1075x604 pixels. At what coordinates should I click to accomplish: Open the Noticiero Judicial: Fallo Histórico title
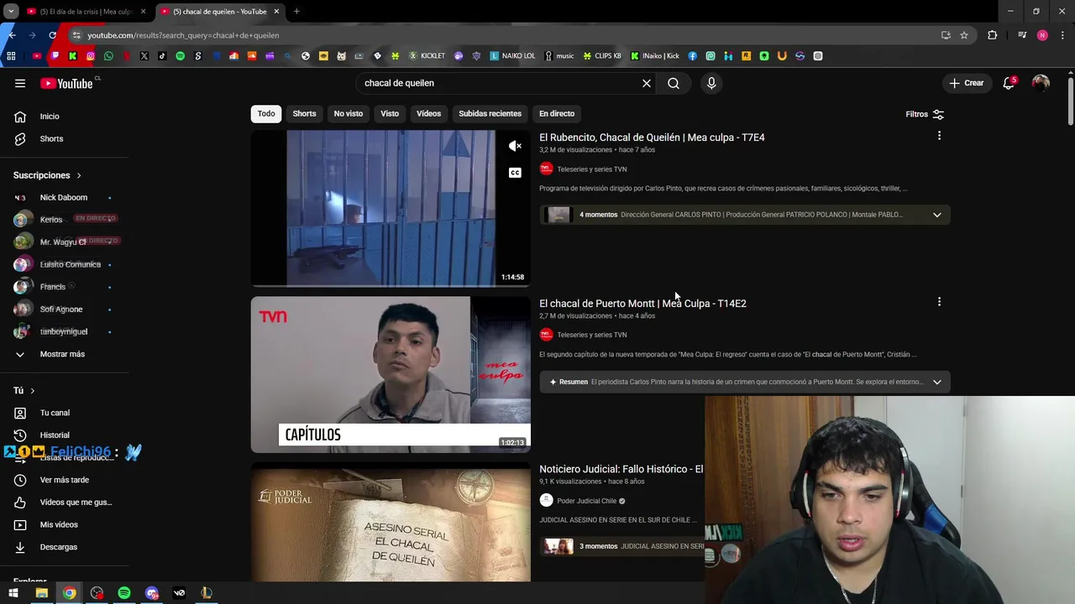(x=621, y=469)
